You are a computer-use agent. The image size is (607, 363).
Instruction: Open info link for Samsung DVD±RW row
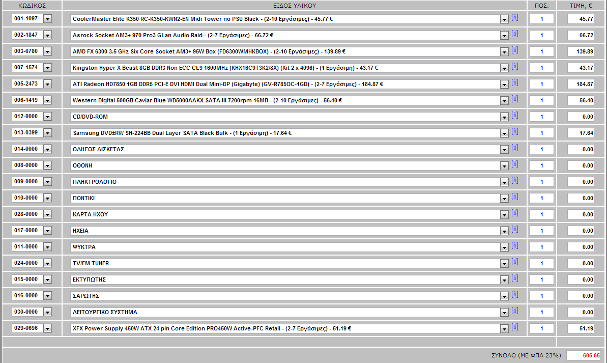point(514,131)
